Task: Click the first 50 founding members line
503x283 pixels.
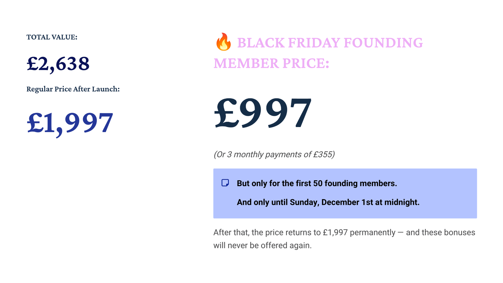Action: pyautogui.click(x=317, y=183)
